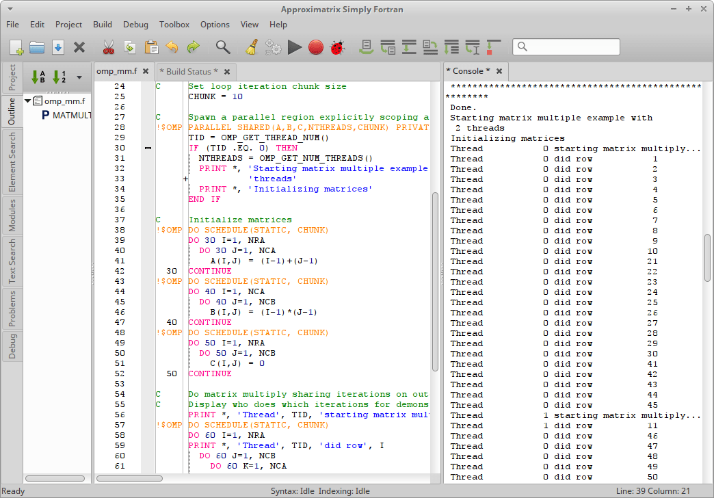This screenshot has width=714, height=498.
Task: Click line number 39 in the gutter
Action: (x=119, y=240)
